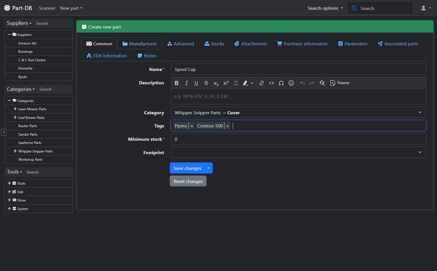Apply strikethrough formatting in description

[x=206, y=83]
